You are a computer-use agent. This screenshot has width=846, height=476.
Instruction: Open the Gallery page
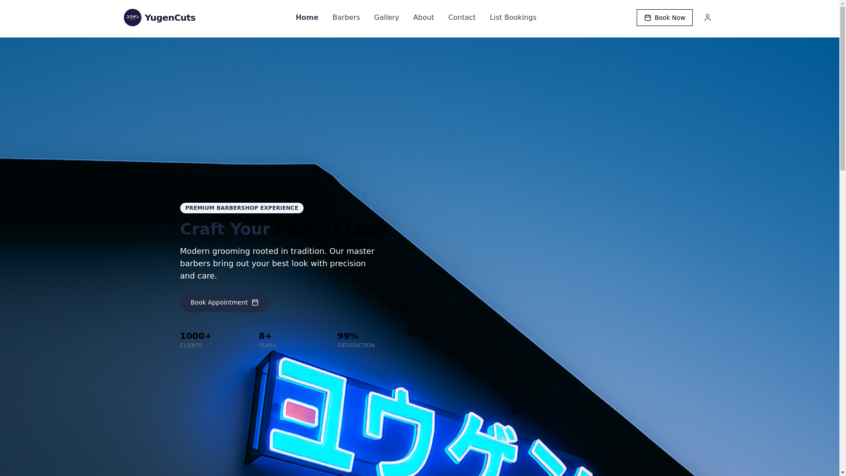(x=386, y=18)
